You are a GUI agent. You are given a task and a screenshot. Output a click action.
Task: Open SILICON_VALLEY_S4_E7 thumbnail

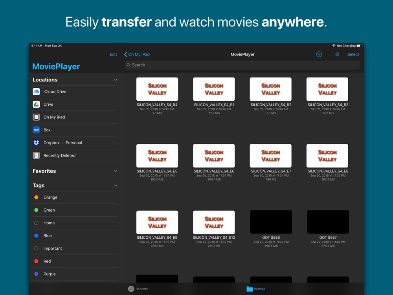tap(271, 155)
